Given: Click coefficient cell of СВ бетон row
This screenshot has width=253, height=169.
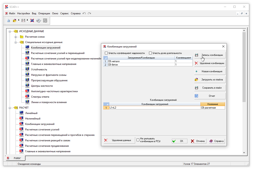Looking at the screenshot, I should click(184, 65).
